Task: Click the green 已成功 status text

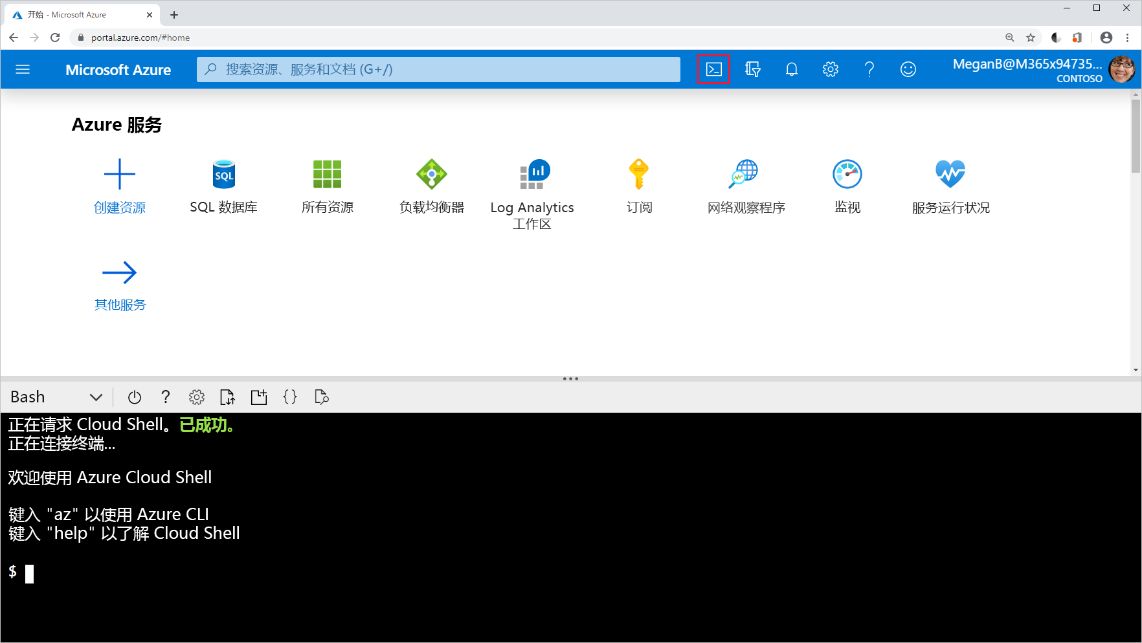Action: click(x=207, y=425)
